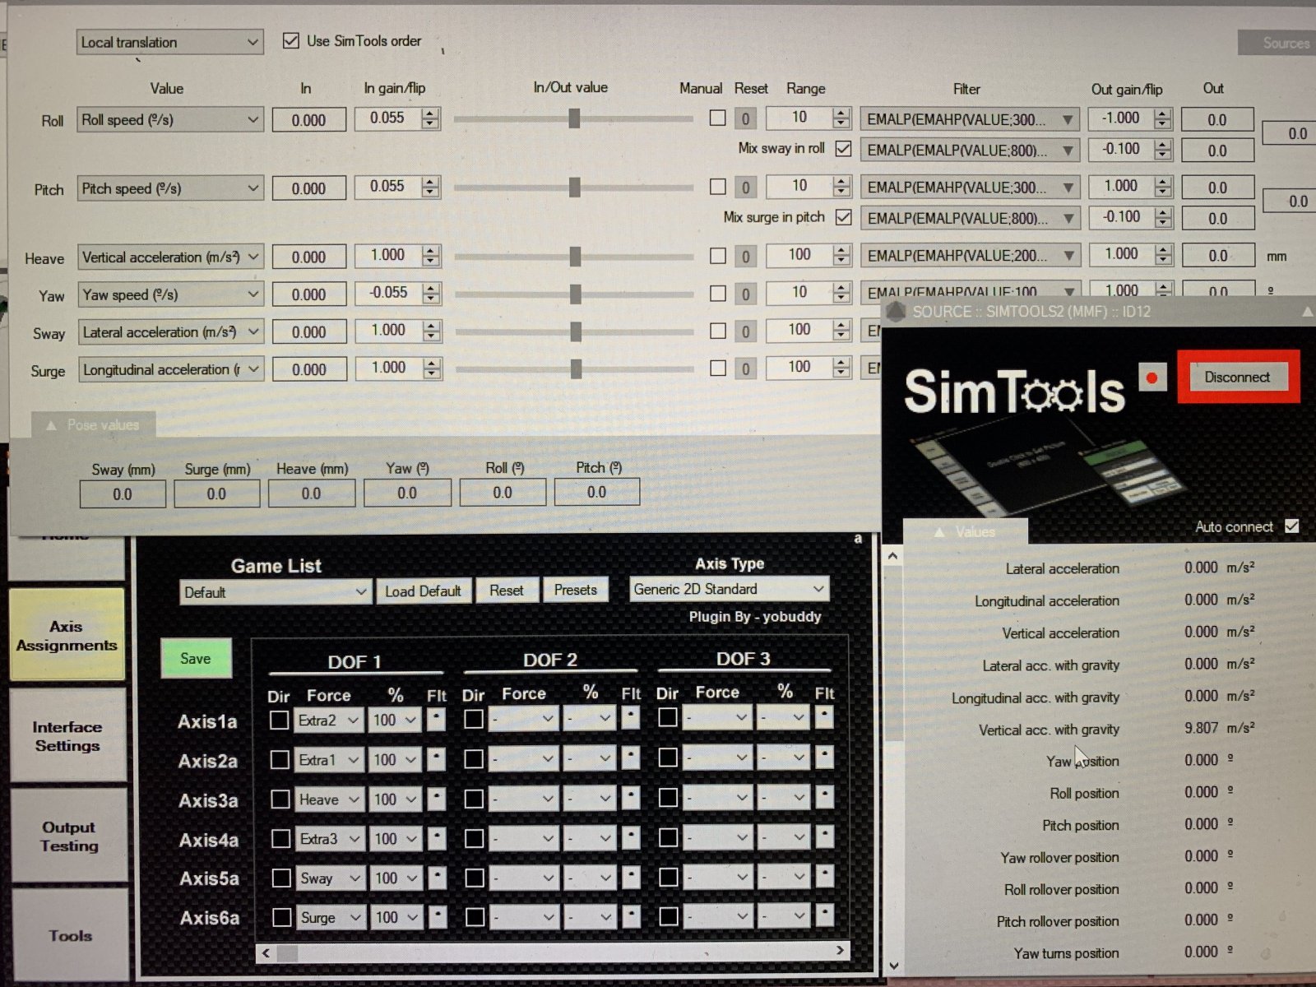Switch to the Axis Assignments tab

coord(67,635)
